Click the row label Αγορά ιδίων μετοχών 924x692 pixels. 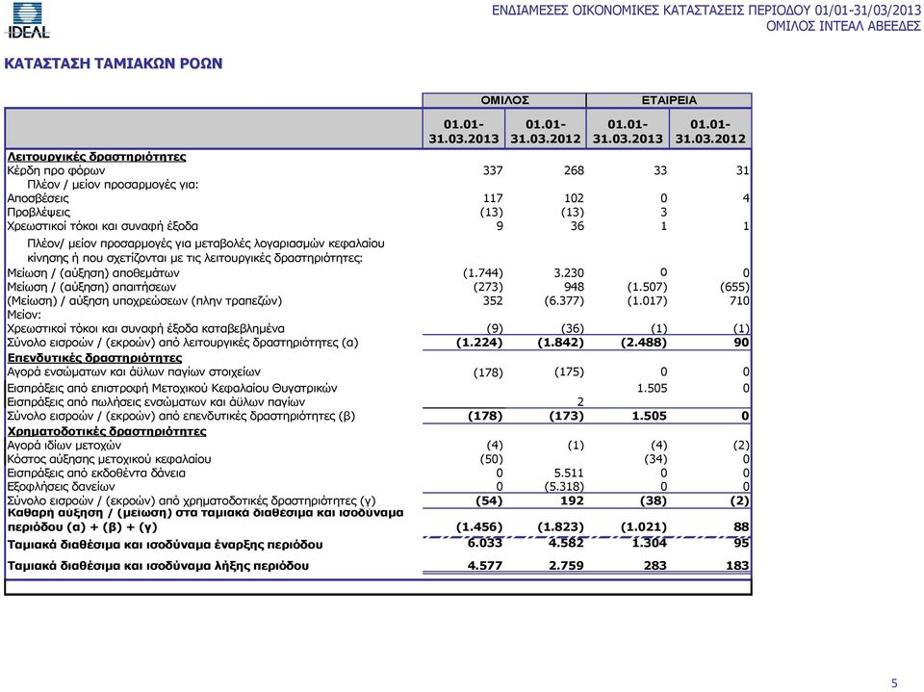tap(64, 445)
